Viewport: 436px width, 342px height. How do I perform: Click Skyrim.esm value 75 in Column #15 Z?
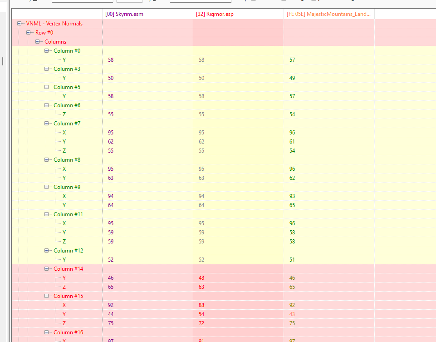pos(111,323)
